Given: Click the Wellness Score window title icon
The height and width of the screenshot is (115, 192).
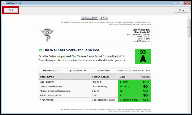Looking at the screenshot, I should coord(4,3).
